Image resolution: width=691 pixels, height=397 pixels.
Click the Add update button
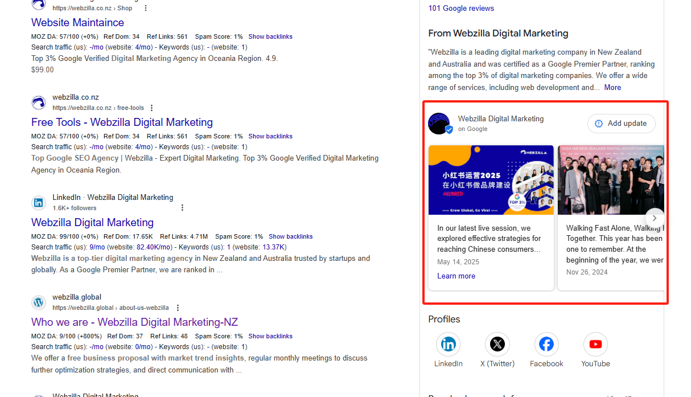[x=621, y=124]
